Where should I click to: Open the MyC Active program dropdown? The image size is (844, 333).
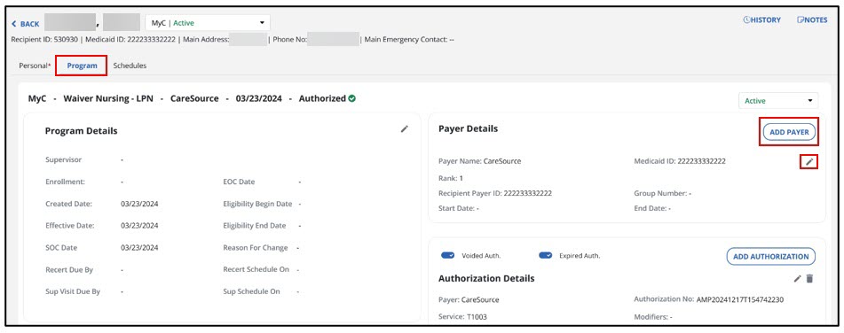(x=208, y=23)
